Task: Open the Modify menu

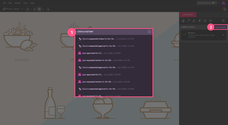Action: point(18,3)
